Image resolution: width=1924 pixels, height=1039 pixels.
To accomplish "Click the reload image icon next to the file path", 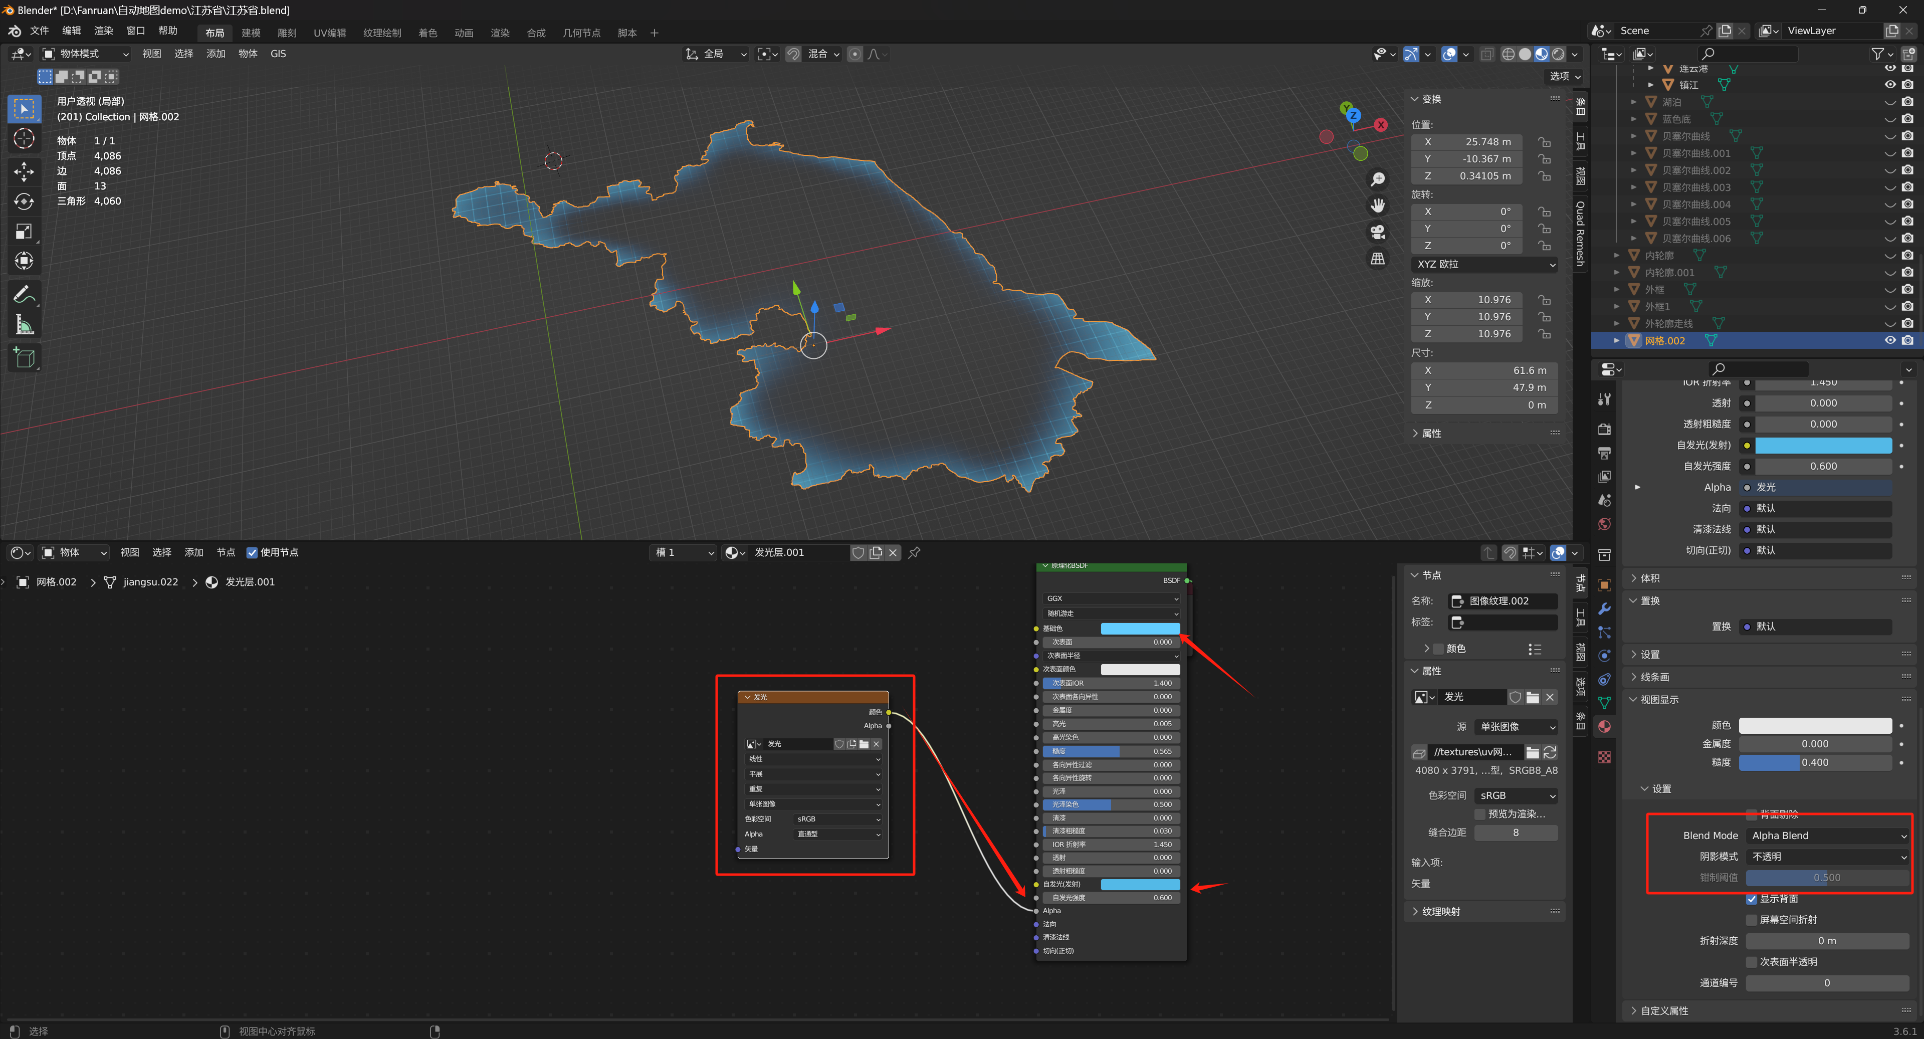I will click(x=1550, y=752).
